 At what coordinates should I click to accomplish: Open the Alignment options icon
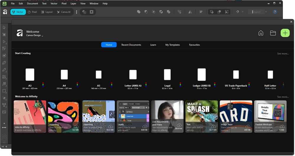click(201, 12)
